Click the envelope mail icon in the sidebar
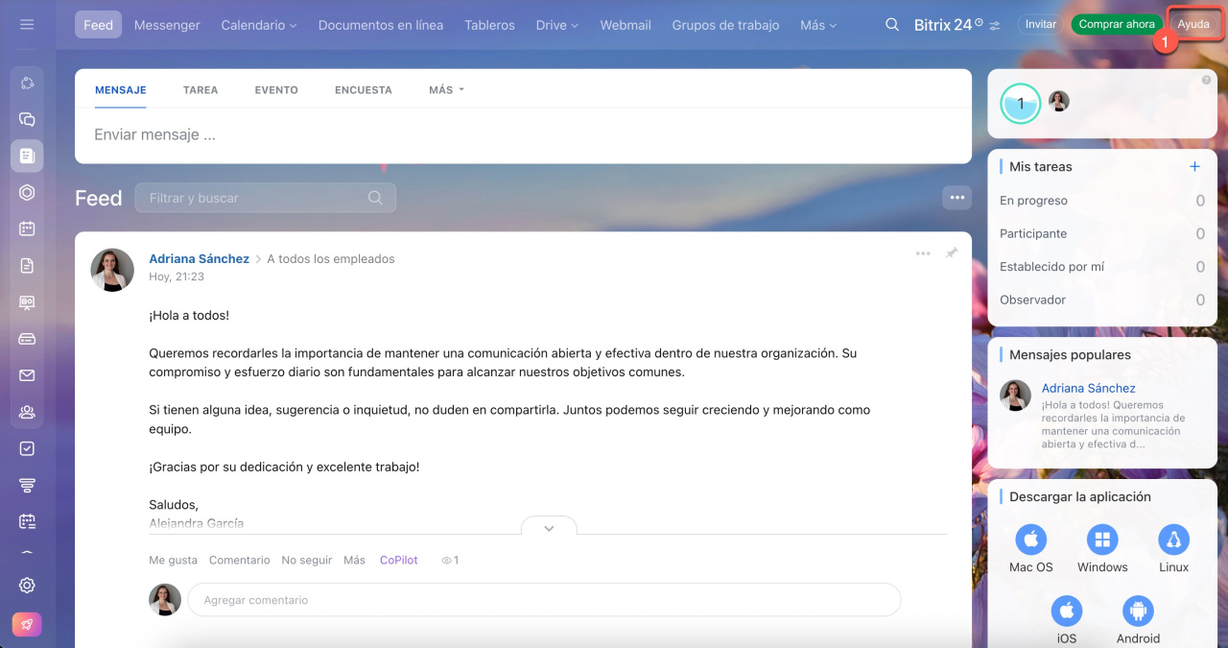1228x648 pixels. click(x=27, y=375)
